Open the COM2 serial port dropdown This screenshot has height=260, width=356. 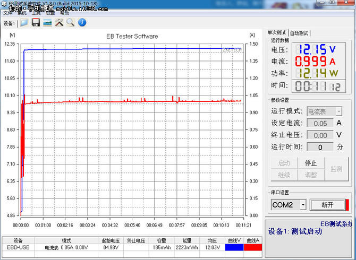pyautogui.click(x=289, y=205)
